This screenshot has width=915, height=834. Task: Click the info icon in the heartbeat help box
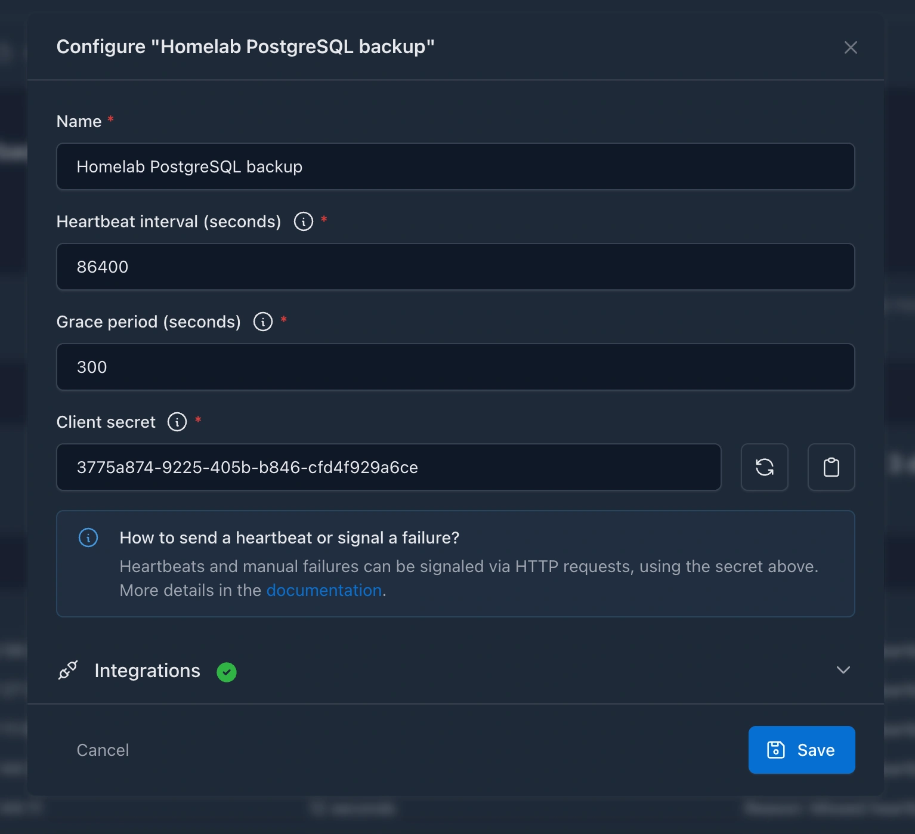(88, 538)
